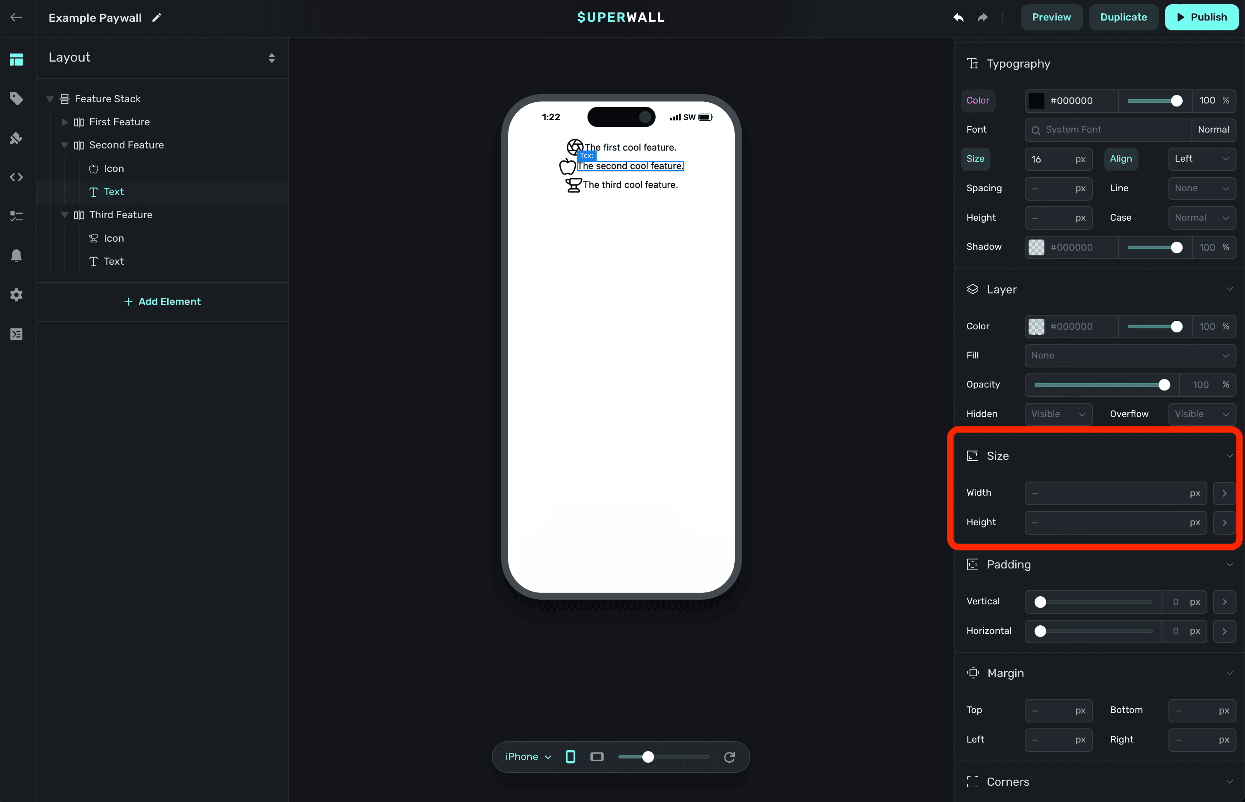The width and height of the screenshot is (1245, 802).
Task: Open the Products tag sidebar icon
Action: click(x=16, y=98)
